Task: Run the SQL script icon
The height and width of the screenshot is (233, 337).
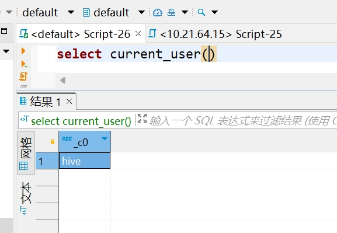Action: pyautogui.click(x=23, y=76)
